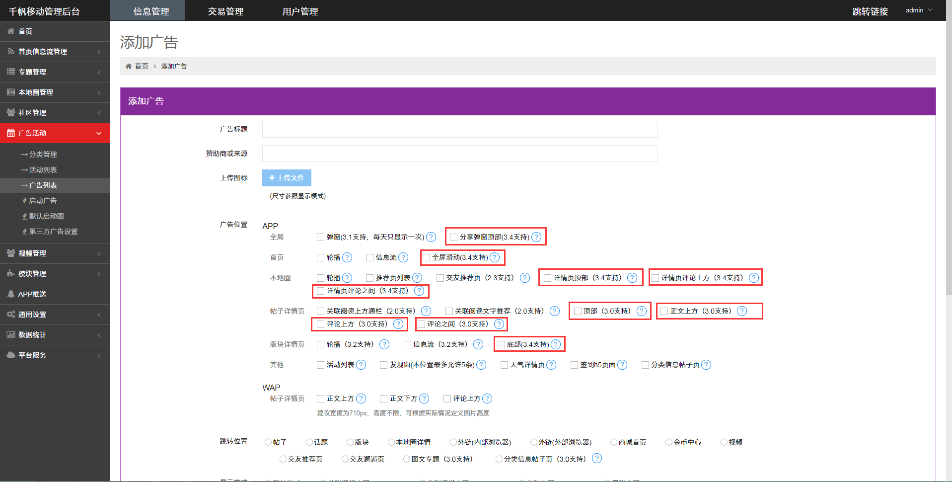The height and width of the screenshot is (482, 952).
Task: Click help icon beside 天气详情页
Action: (x=551, y=365)
